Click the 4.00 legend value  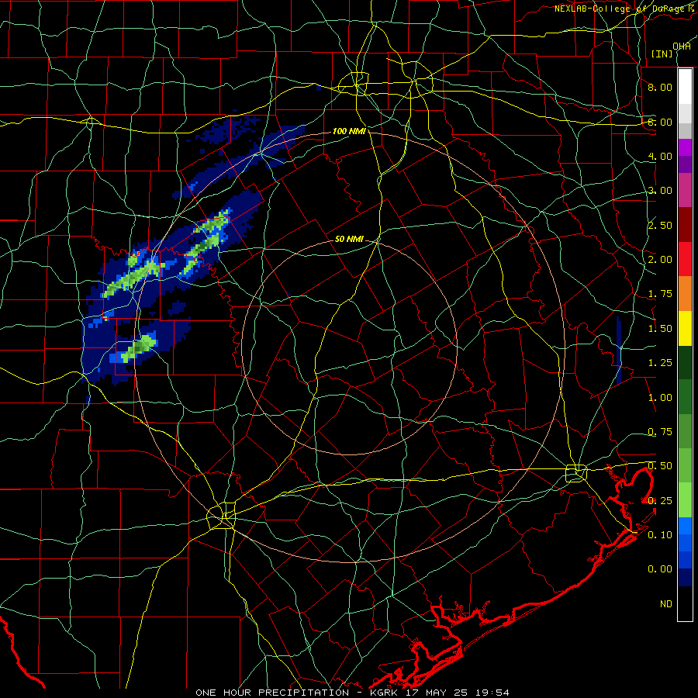660,156
